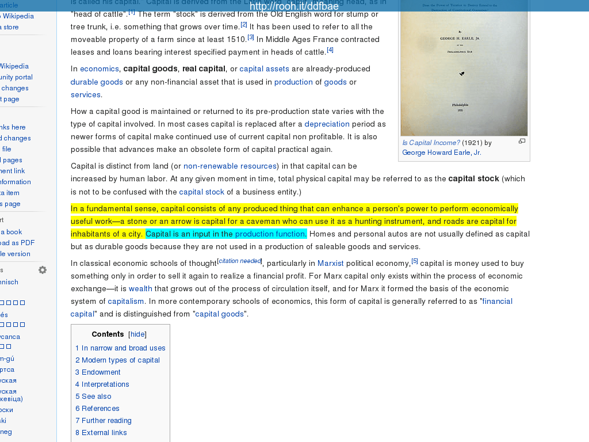Click the Marxist link
589x442 pixels.
click(x=330, y=264)
